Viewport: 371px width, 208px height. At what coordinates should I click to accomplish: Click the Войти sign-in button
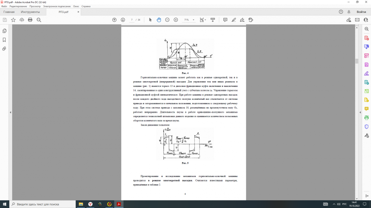click(361, 12)
